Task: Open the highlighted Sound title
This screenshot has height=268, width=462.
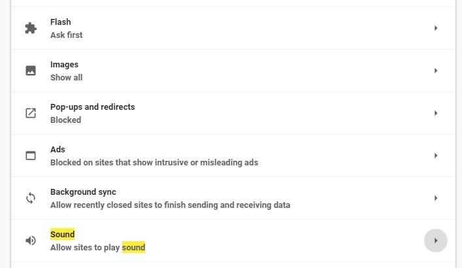Action: (63, 235)
